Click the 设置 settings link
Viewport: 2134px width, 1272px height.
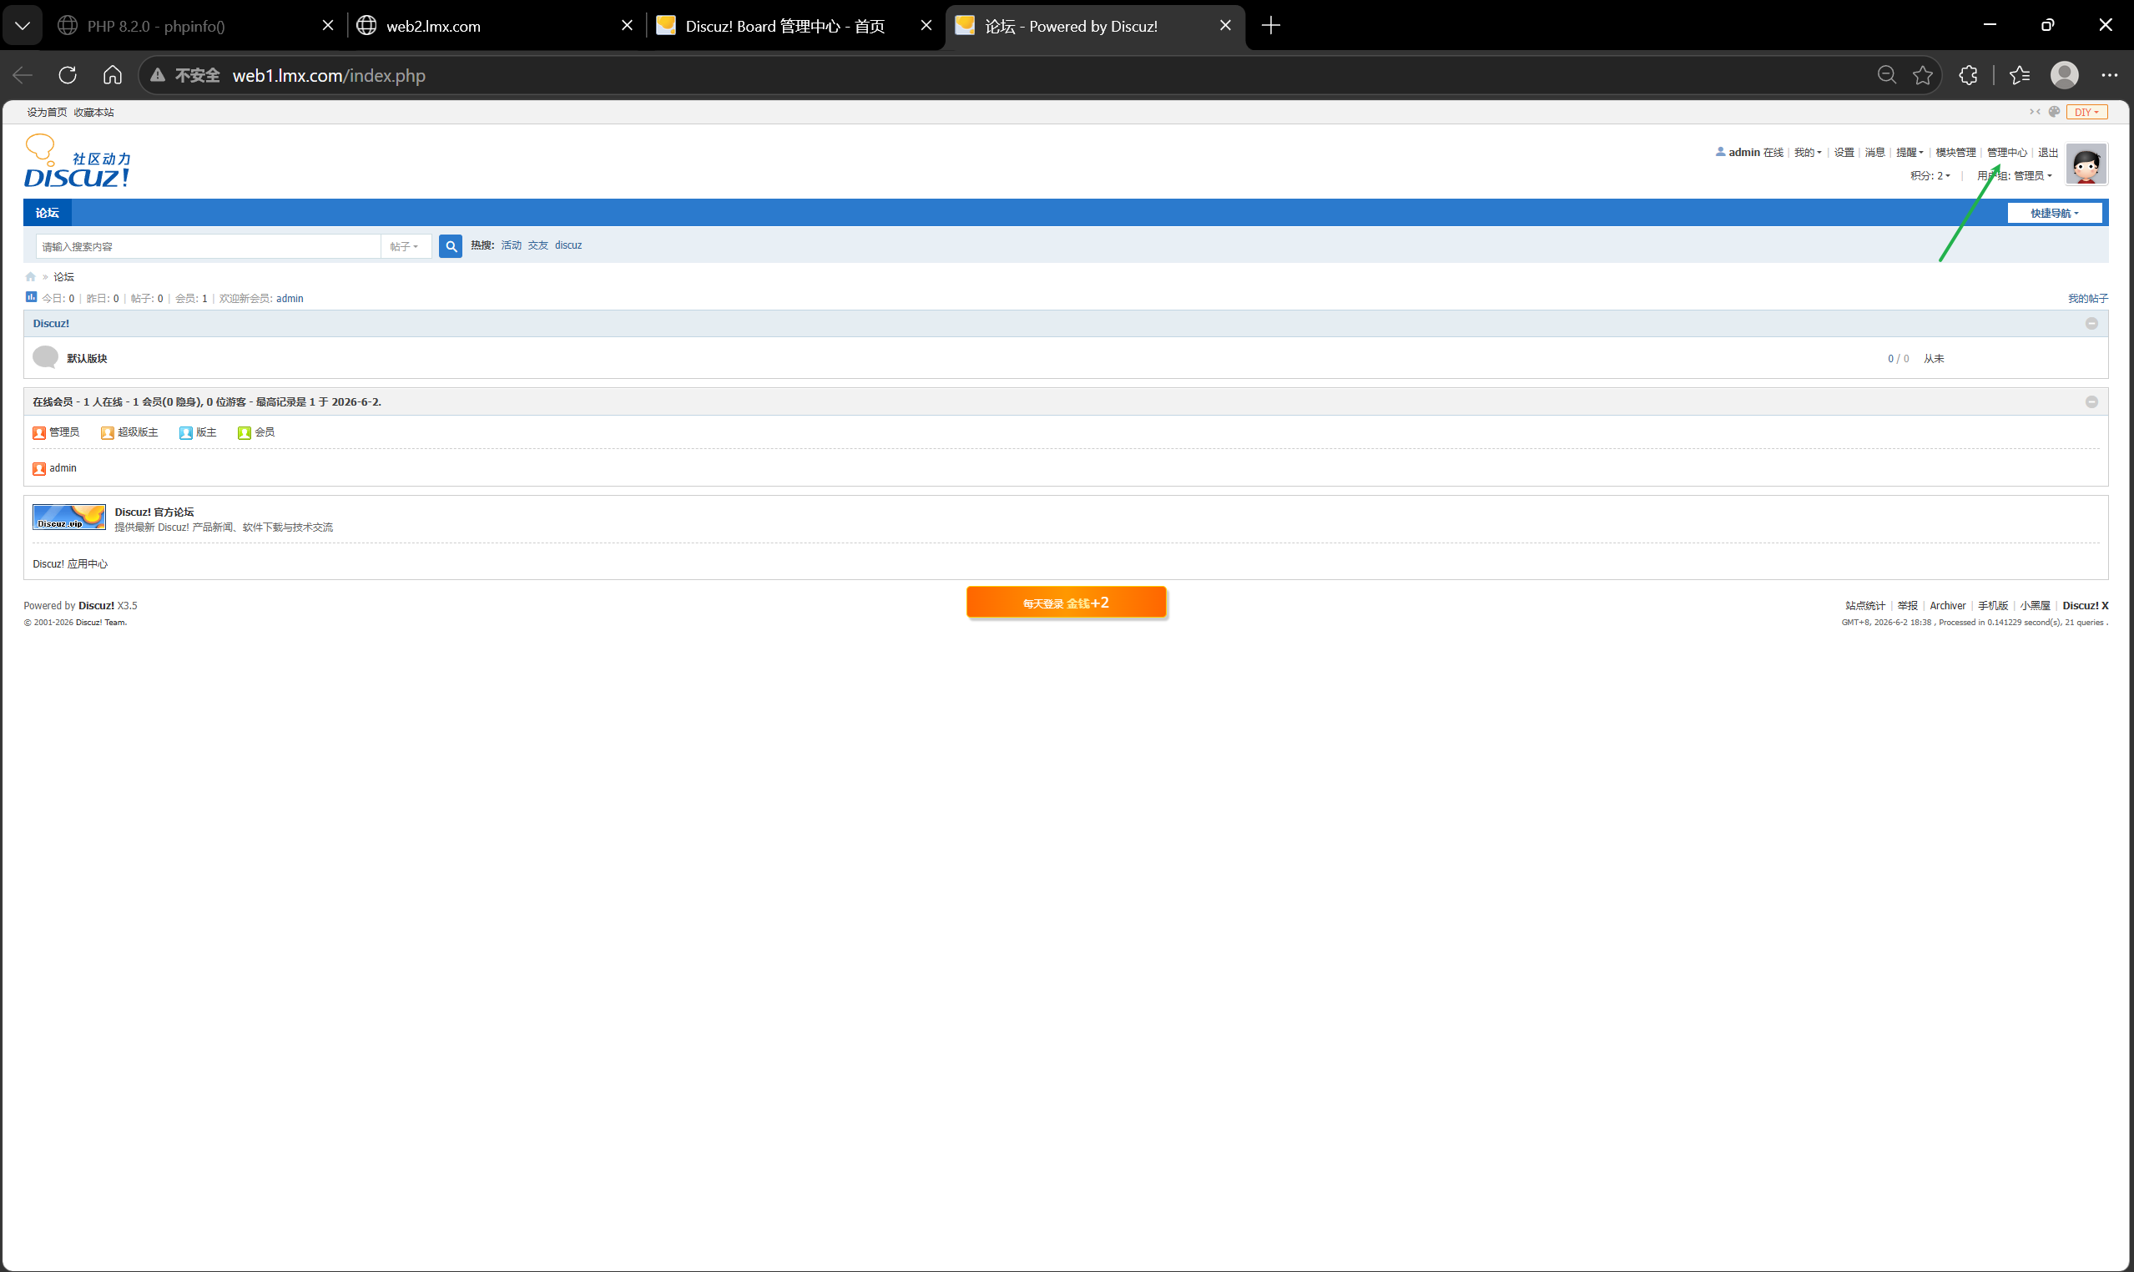click(x=1844, y=153)
